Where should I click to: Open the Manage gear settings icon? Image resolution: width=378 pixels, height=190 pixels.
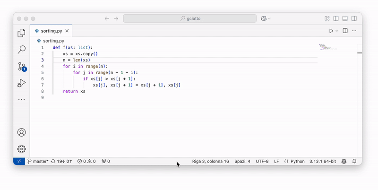click(x=21, y=149)
